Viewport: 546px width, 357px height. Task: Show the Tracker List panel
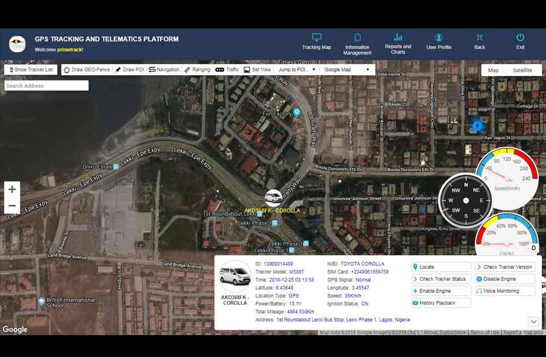(31, 70)
